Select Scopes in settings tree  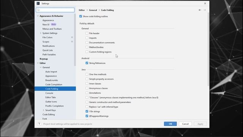point(46,41)
